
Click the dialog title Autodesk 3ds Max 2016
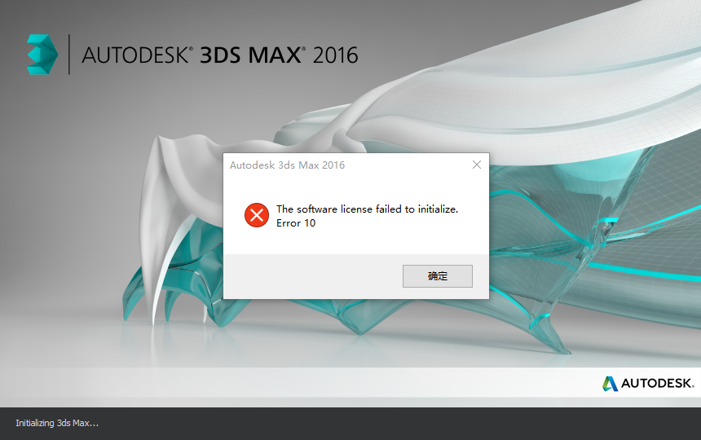click(288, 165)
